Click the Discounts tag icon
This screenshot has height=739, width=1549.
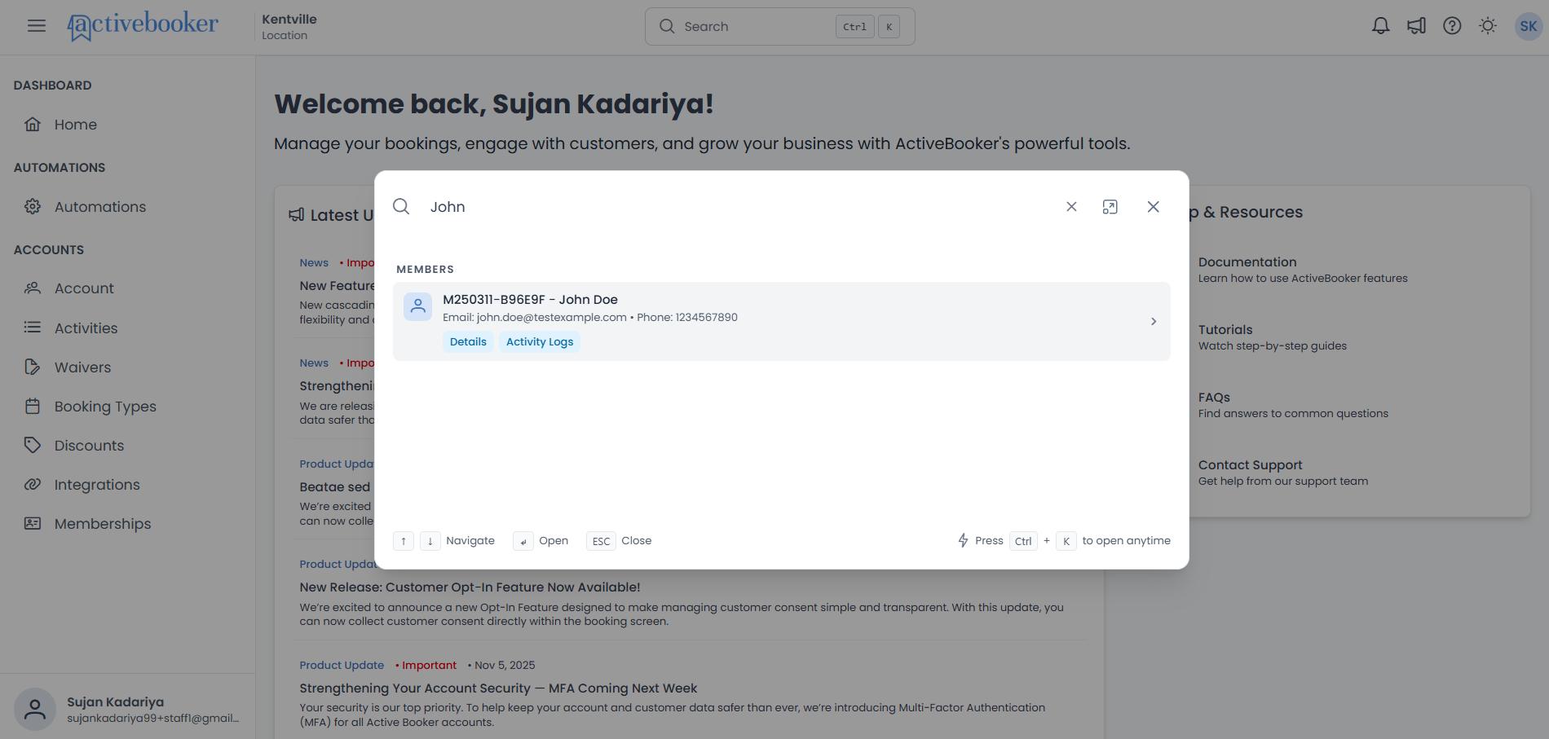click(x=33, y=445)
